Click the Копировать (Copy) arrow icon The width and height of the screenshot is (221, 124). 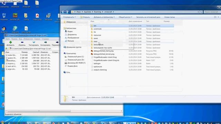[x=45, y=42]
